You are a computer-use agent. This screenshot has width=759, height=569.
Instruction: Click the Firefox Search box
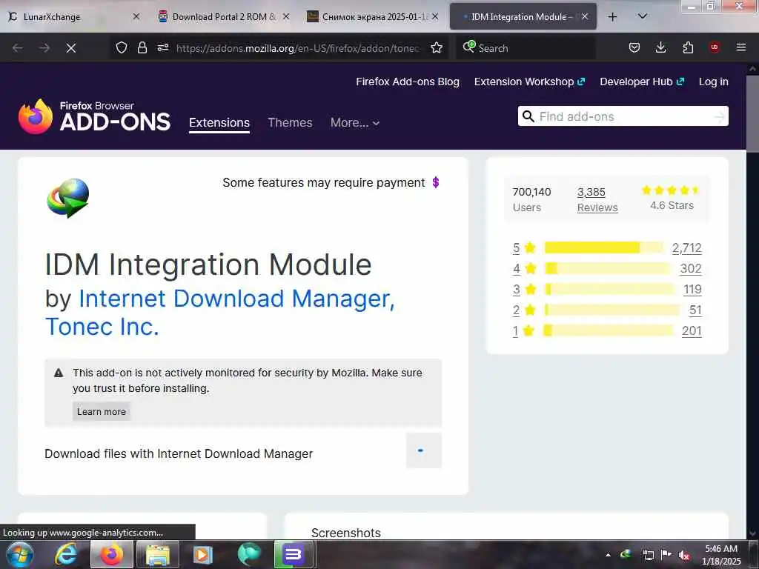click(526, 48)
